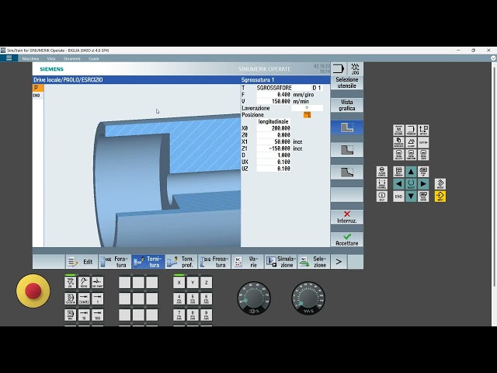Click the cursor up arrow key
Screen dimensions: 497x373
411,172
